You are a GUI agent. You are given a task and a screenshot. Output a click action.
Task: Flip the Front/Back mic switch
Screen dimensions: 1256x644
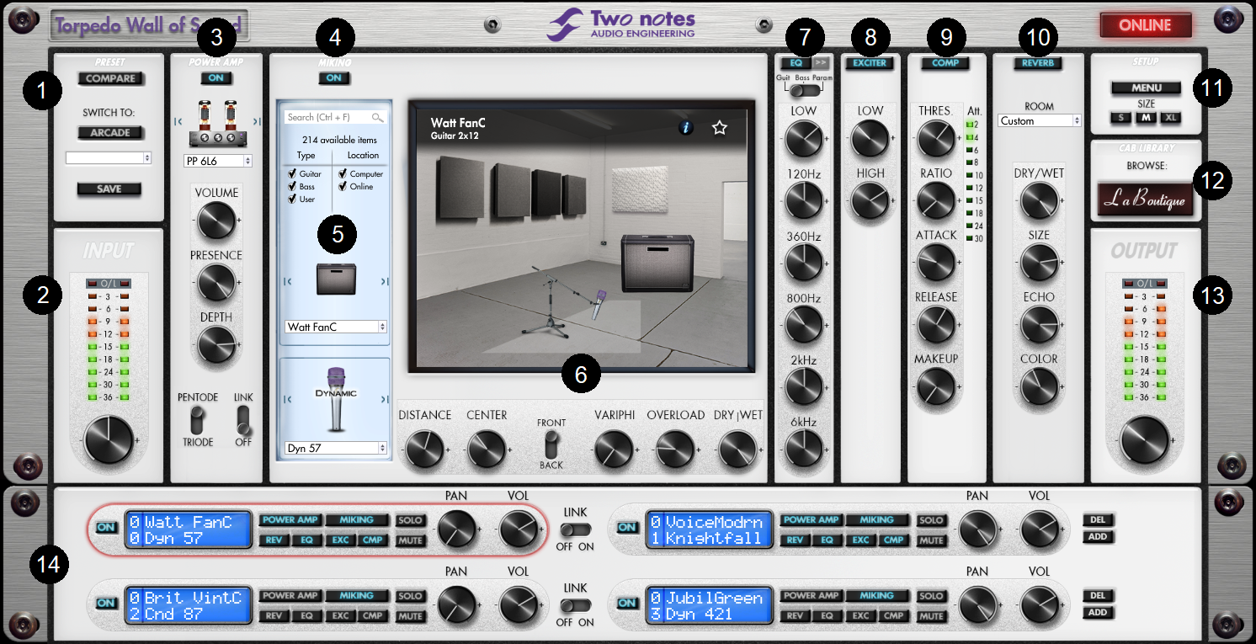552,444
